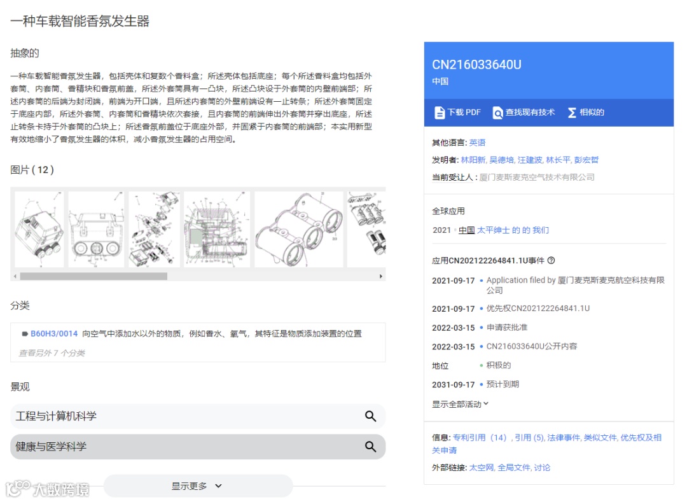Open the 英语 language link
The height and width of the screenshot is (502, 687).
pos(477,143)
